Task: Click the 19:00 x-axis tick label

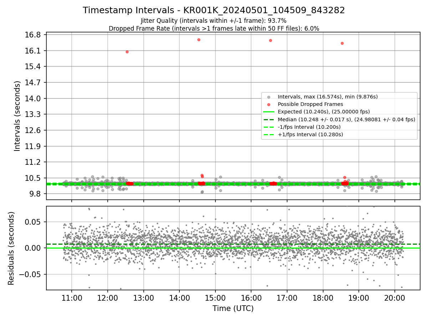Action: click(359, 298)
